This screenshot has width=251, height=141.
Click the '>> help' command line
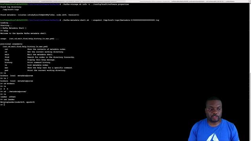pos(4,31)
